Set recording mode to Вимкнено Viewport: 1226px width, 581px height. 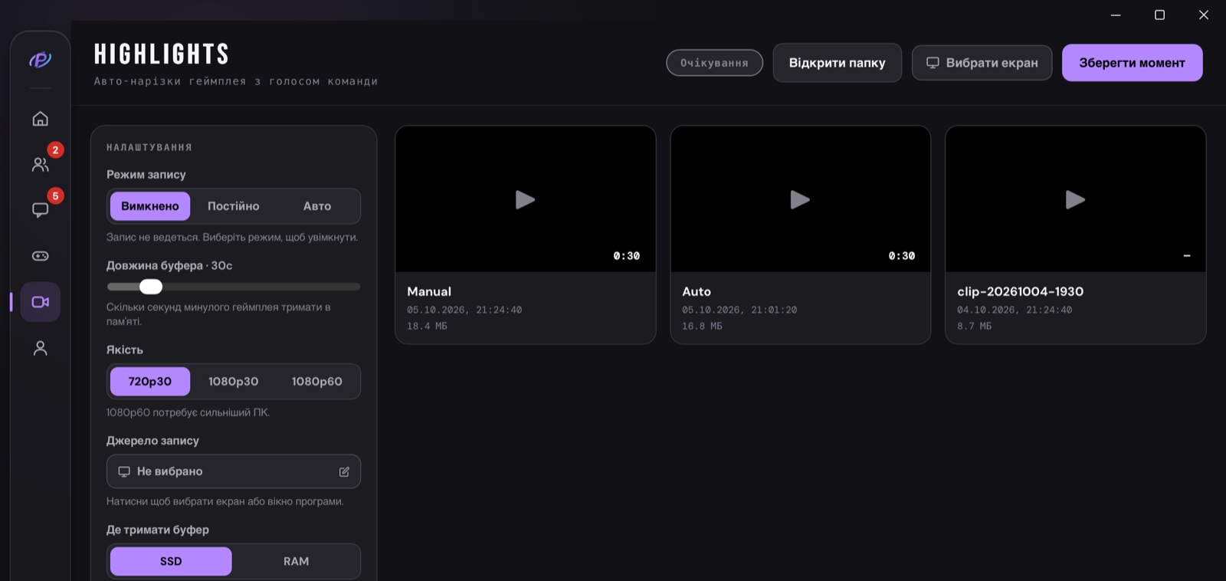pos(150,206)
